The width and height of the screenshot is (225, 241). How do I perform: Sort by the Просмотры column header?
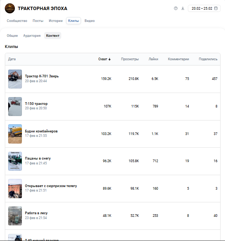coord(130,59)
